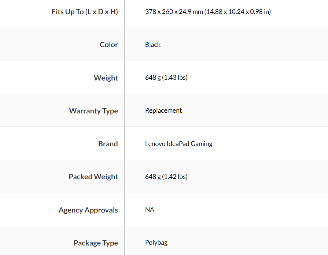The height and width of the screenshot is (255, 328).
Task: Select the Agency Approvals label
Action: tap(88, 210)
